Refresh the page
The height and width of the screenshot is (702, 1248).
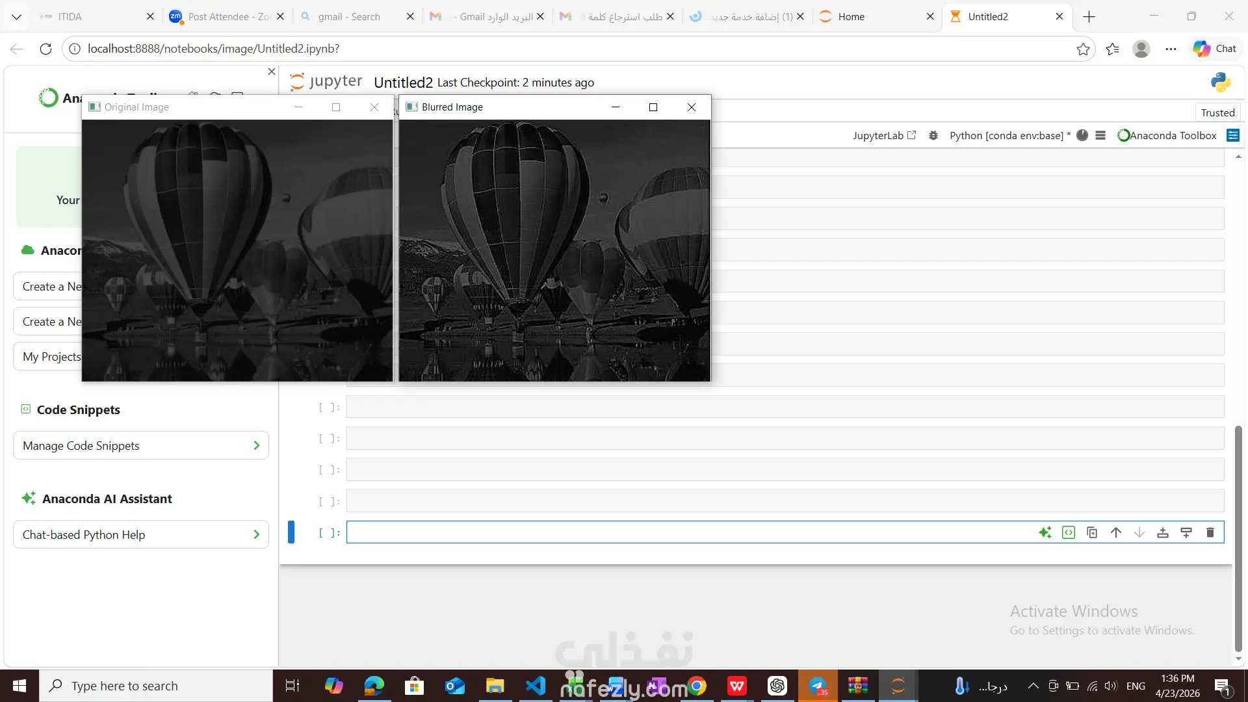pos(45,49)
